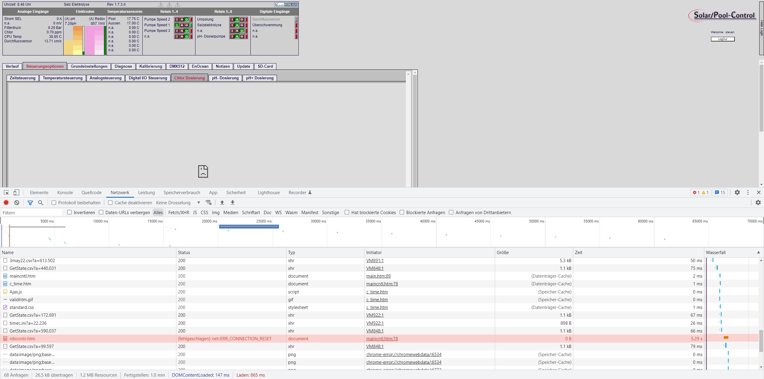Screen dimensions: 764x379
Task: Select the failed rdxcontr.htm request row
Action: tap(380, 338)
